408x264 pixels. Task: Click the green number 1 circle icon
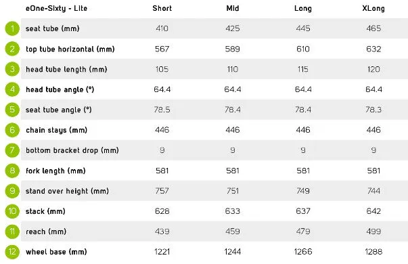pos(12,28)
